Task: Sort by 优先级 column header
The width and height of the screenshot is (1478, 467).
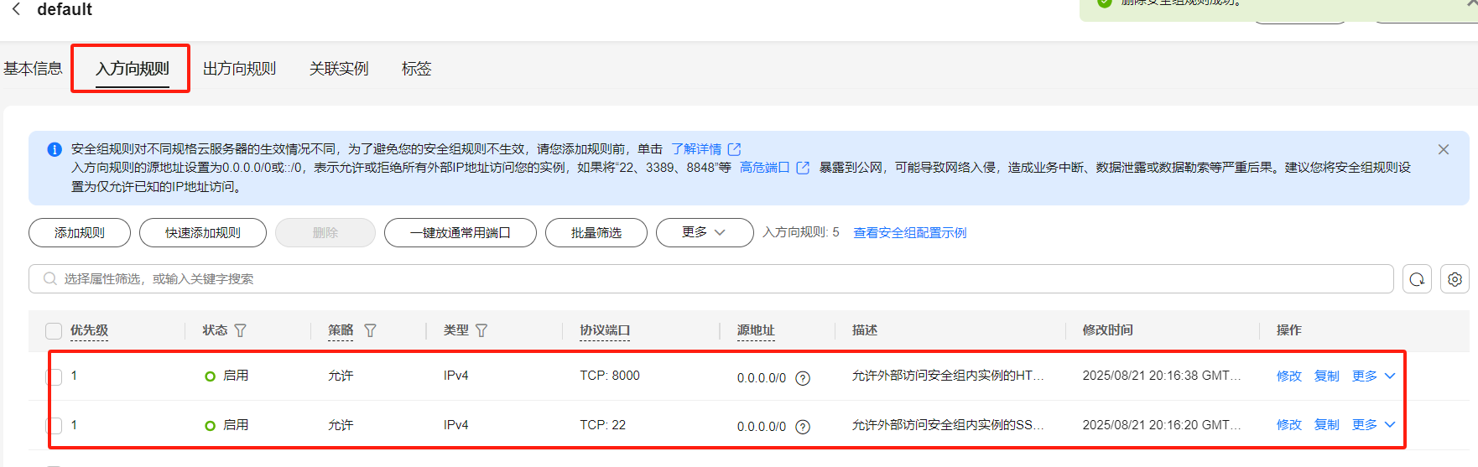Action: point(89,330)
